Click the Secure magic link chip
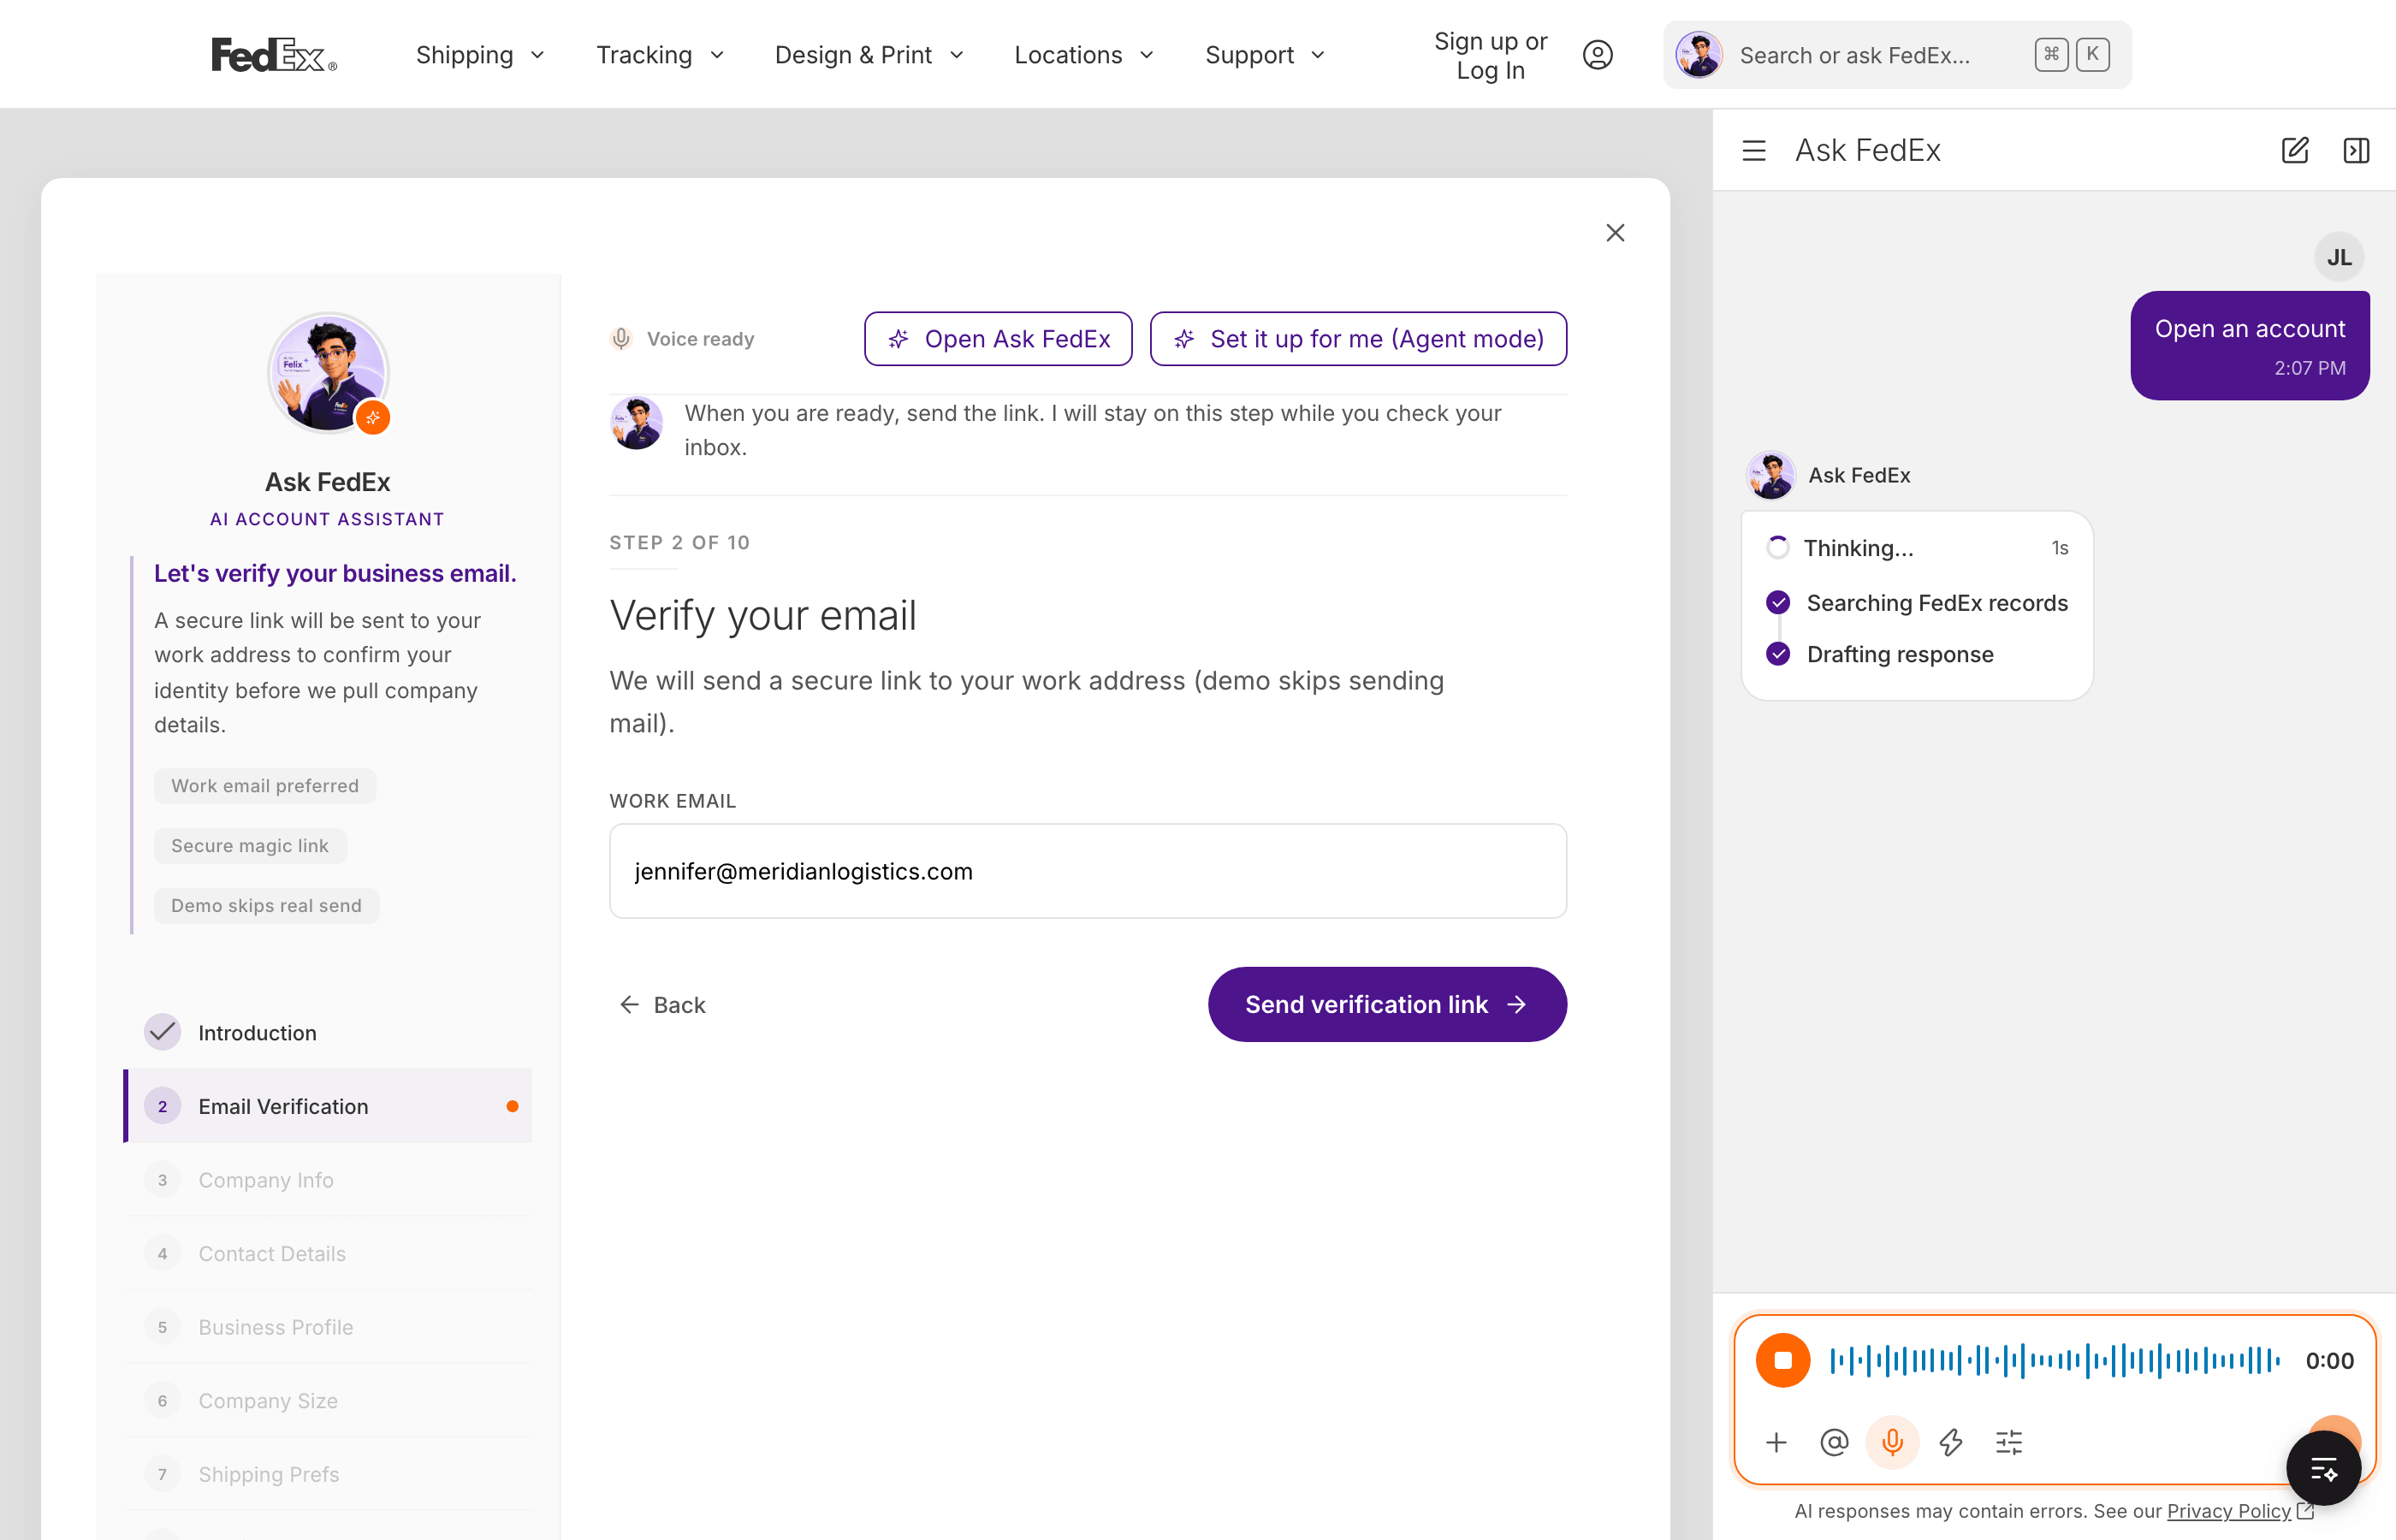This screenshot has height=1540, width=2396. 250,846
